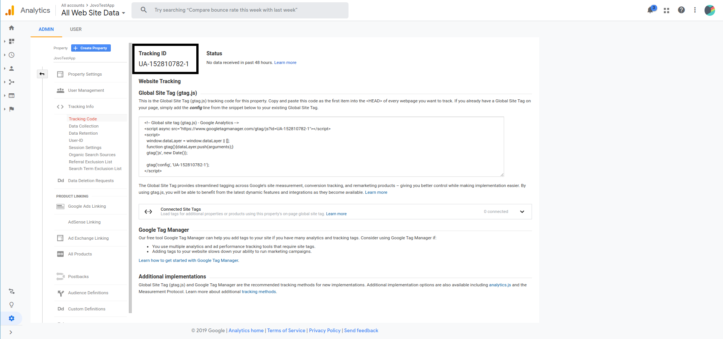The height and width of the screenshot is (339, 723).
Task: Click the User Management people icon
Action: (60, 90)
